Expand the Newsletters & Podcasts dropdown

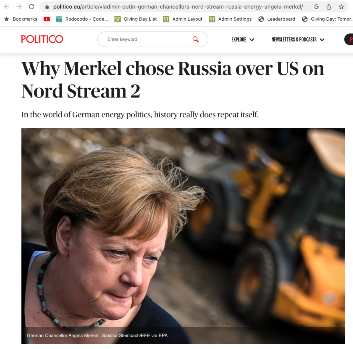tap(298, 40)
